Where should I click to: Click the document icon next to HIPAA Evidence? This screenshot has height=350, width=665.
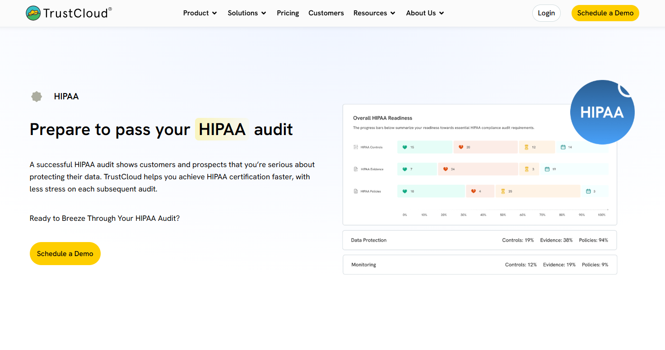356,169
